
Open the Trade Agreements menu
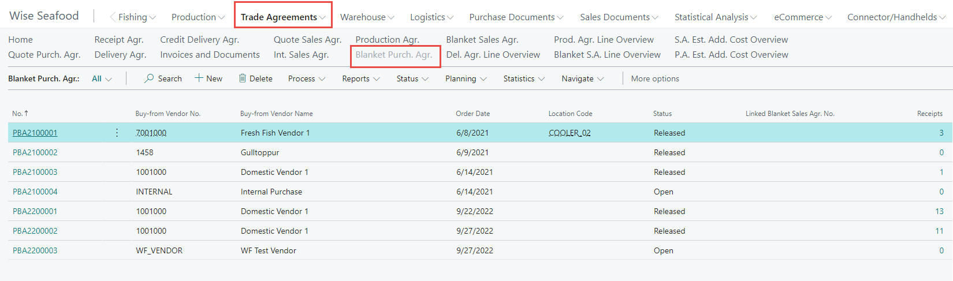[x=283, y=17]
